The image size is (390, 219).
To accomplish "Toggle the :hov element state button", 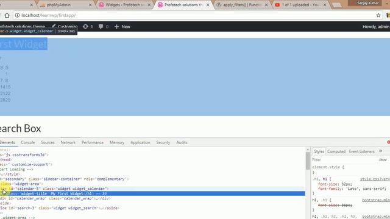I will (x=383, y=160).
